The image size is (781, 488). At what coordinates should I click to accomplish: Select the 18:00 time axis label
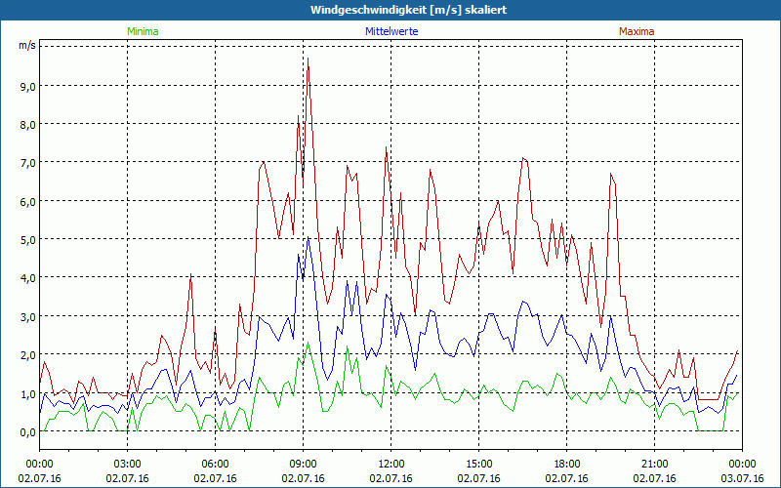coord(567,464)
